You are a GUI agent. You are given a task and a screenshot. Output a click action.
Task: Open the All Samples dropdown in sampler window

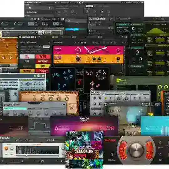coord(39,12)
